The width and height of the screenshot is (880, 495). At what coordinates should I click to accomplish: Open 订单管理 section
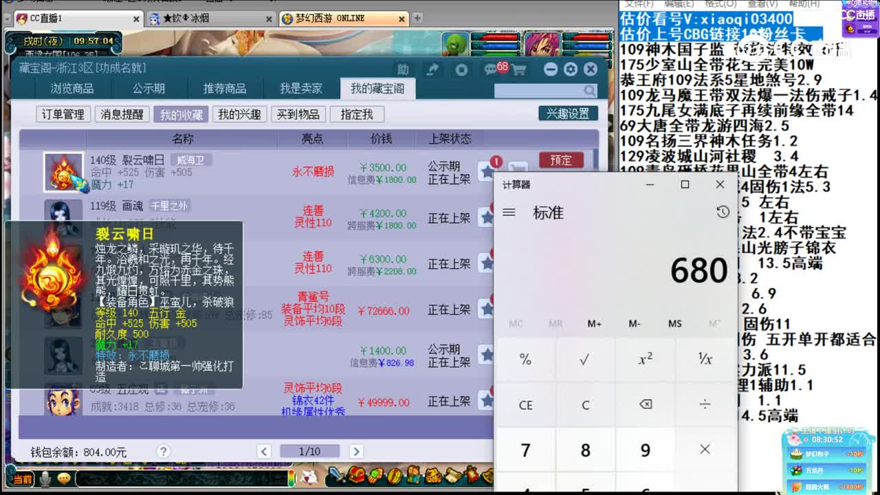click(63, 114)
